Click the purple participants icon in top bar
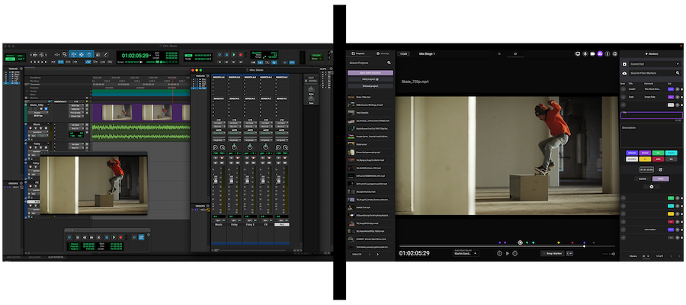Viewport: 686px width, 305px height. pyautogui.click(x=601, y=54)
